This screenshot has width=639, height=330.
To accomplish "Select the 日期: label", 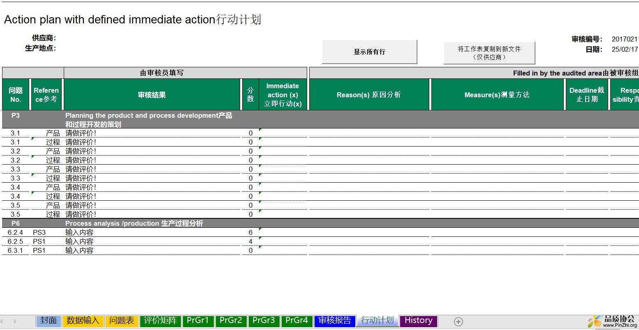I will click(x=594, y=50).
